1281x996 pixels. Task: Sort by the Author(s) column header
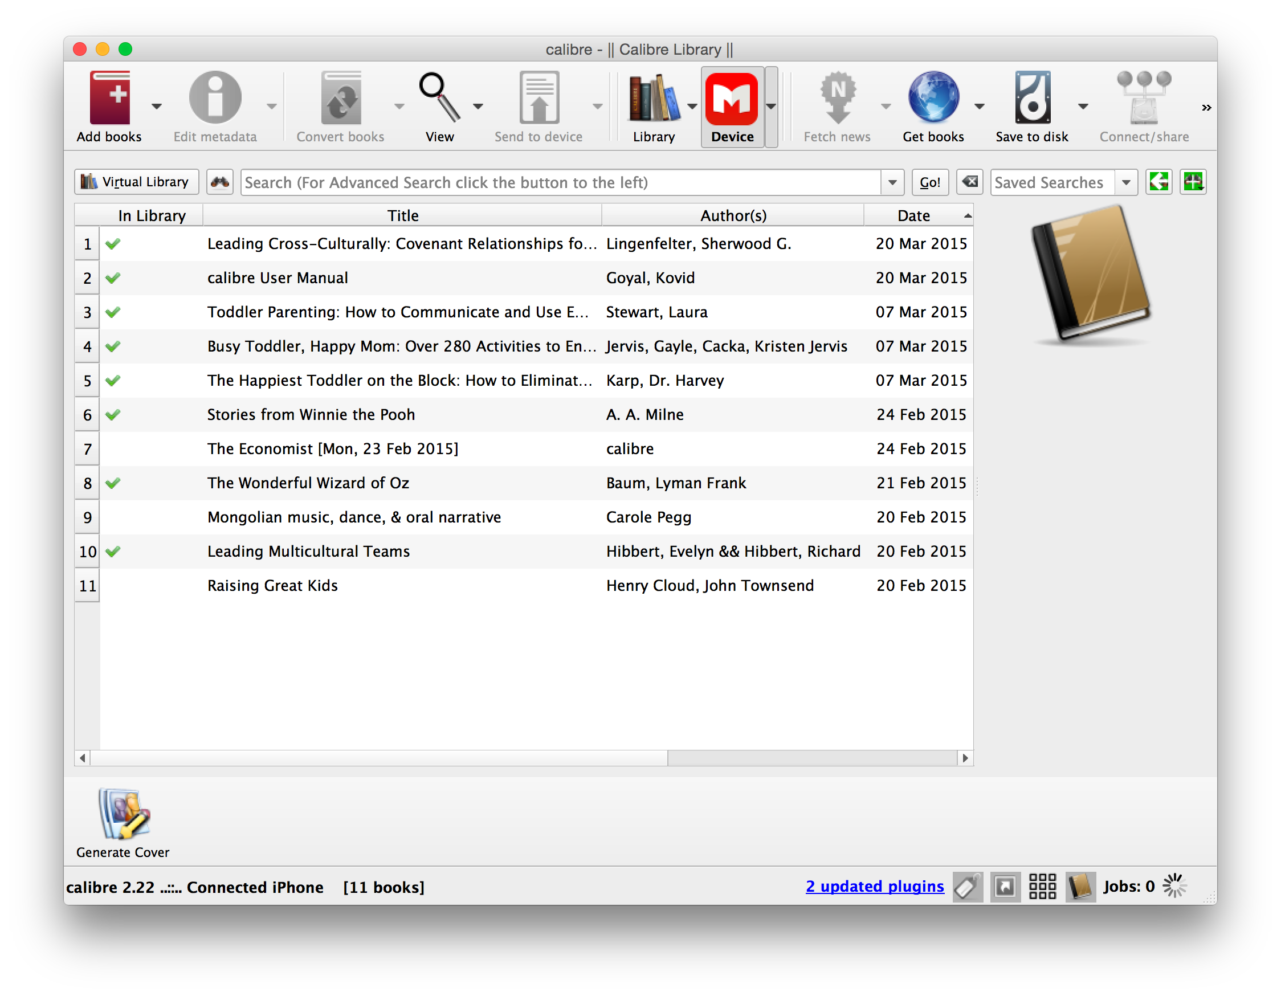coord(733,215)
